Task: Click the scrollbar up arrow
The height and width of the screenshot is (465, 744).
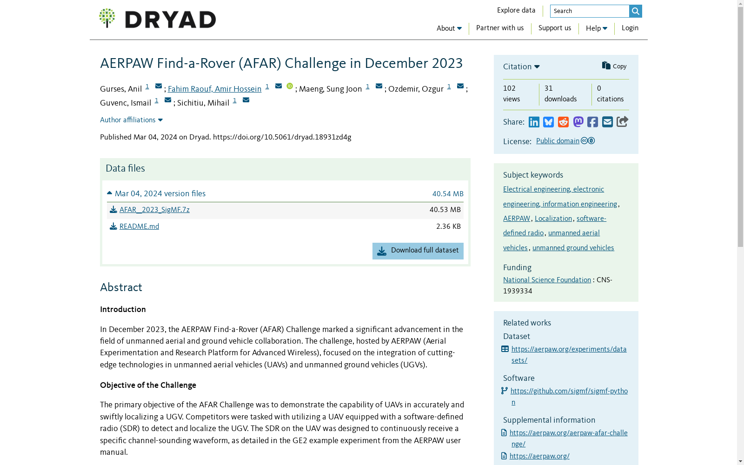Action: coord(740,3)
